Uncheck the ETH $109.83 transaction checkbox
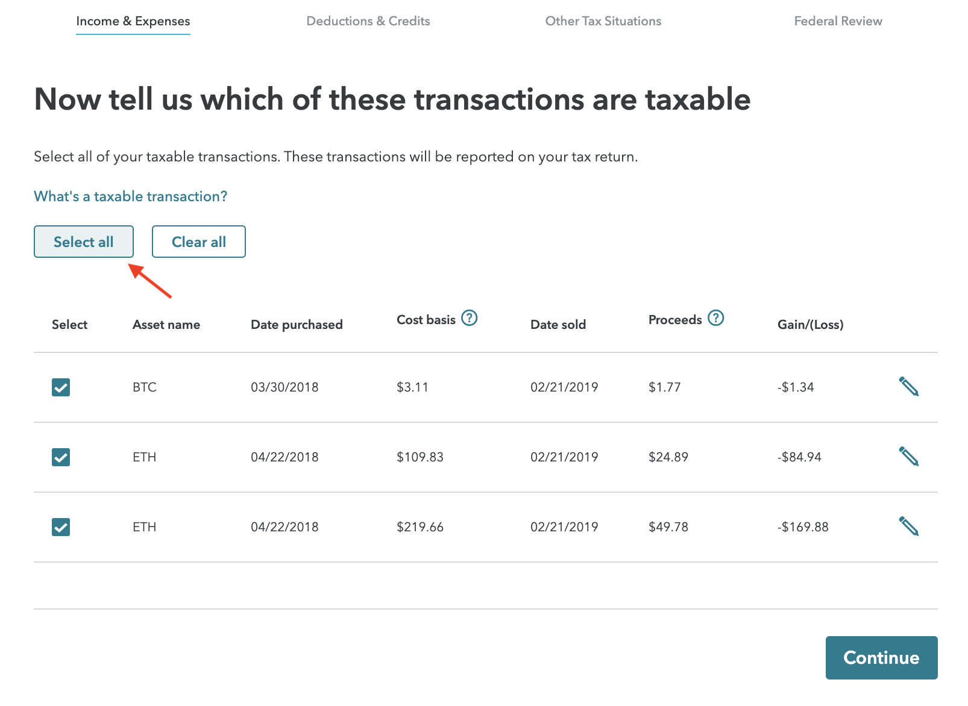Screen dimensions: 968x706 [61, 457]
